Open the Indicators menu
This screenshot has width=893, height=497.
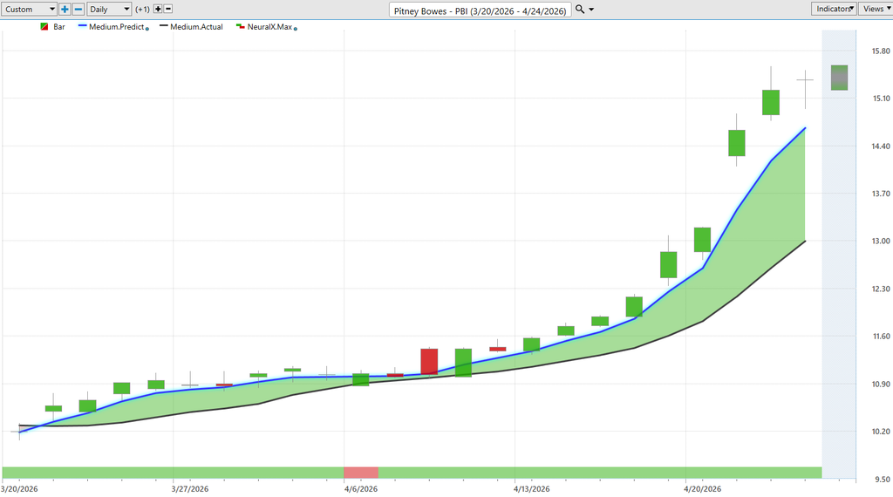click(832, 9)
